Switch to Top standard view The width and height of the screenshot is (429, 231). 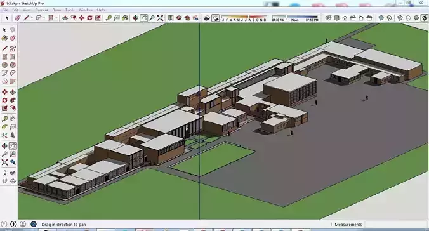[336, 18]
